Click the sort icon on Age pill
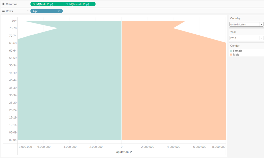Image resolution: width=264 pixels, height=158 pixels. coord(59,11)
